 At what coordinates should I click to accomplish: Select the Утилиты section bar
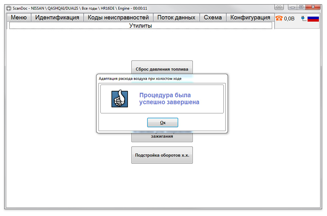141,25
